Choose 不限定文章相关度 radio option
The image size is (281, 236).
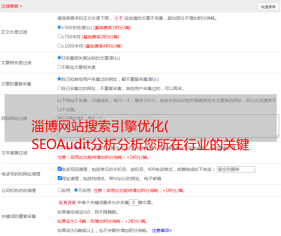[x=59, y=67]
